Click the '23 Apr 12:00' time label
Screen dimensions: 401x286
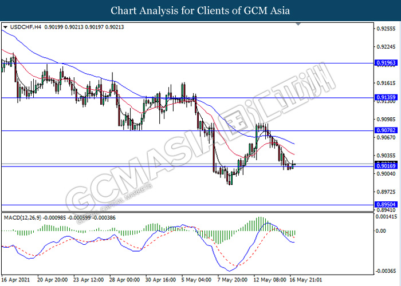point(88,280)
